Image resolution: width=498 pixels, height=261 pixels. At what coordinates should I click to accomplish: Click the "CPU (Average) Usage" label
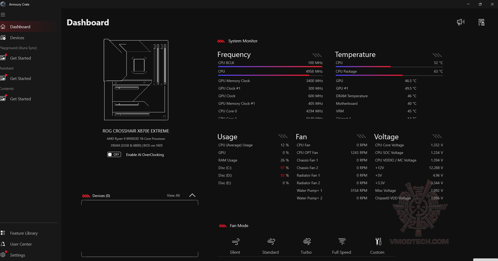235,145
